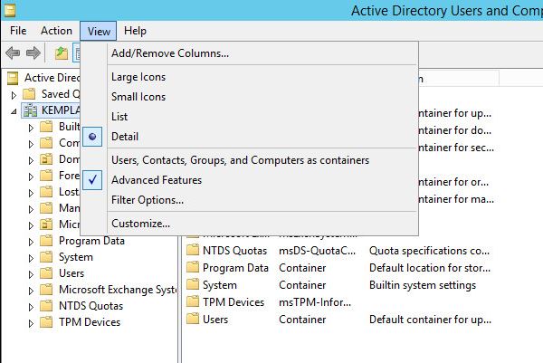Viewport: 543px width, 363px height.
Task: Select the Program Data tree item
Action: pyautogui.click(x=91, y=241)
